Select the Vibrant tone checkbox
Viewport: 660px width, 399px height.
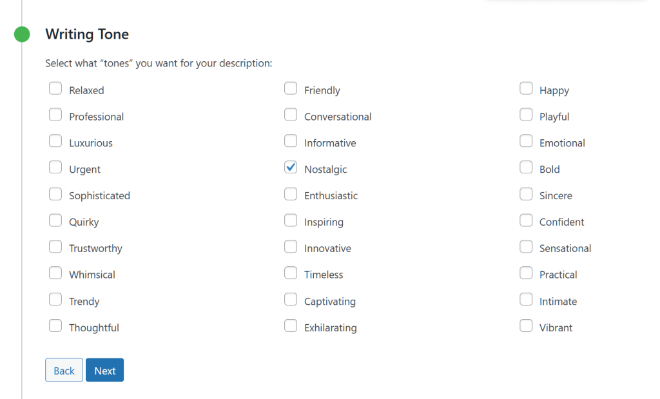[x=526, y=326]
